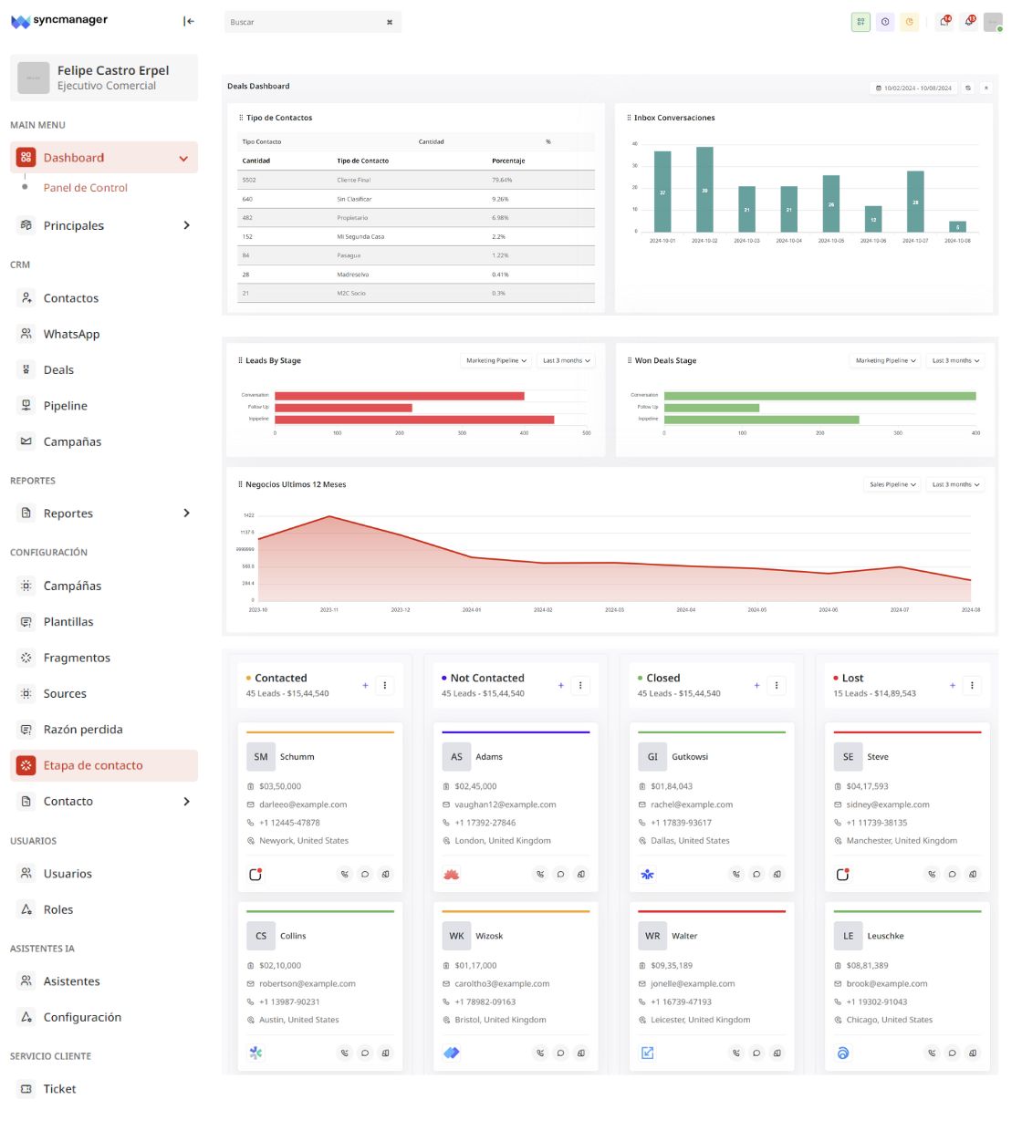1022x1131 pixels.
Task: Click refresh icon beside the date range
Action: pyautogui.click(x=968, y=88)
